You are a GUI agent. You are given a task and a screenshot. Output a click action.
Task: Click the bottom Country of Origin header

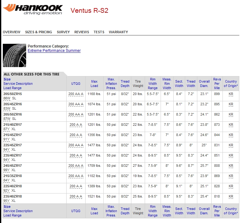tap(231, 211)
